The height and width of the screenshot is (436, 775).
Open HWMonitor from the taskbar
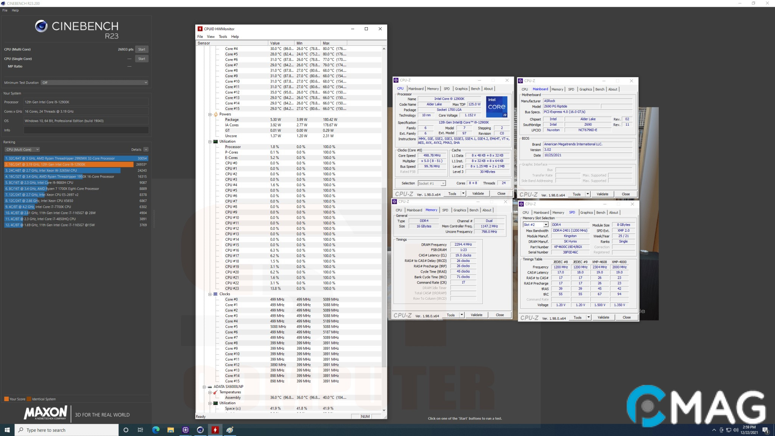point(215,430)
